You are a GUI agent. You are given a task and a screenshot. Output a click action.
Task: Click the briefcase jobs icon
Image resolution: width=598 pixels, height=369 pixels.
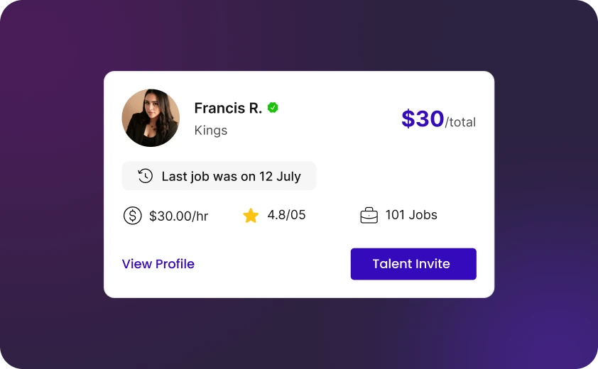(x=369, y=216)
